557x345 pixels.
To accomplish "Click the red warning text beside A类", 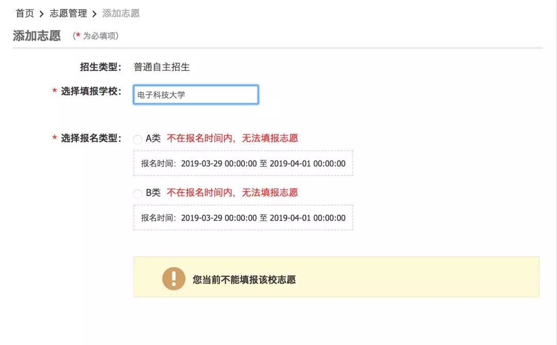I will pos(232,138).
